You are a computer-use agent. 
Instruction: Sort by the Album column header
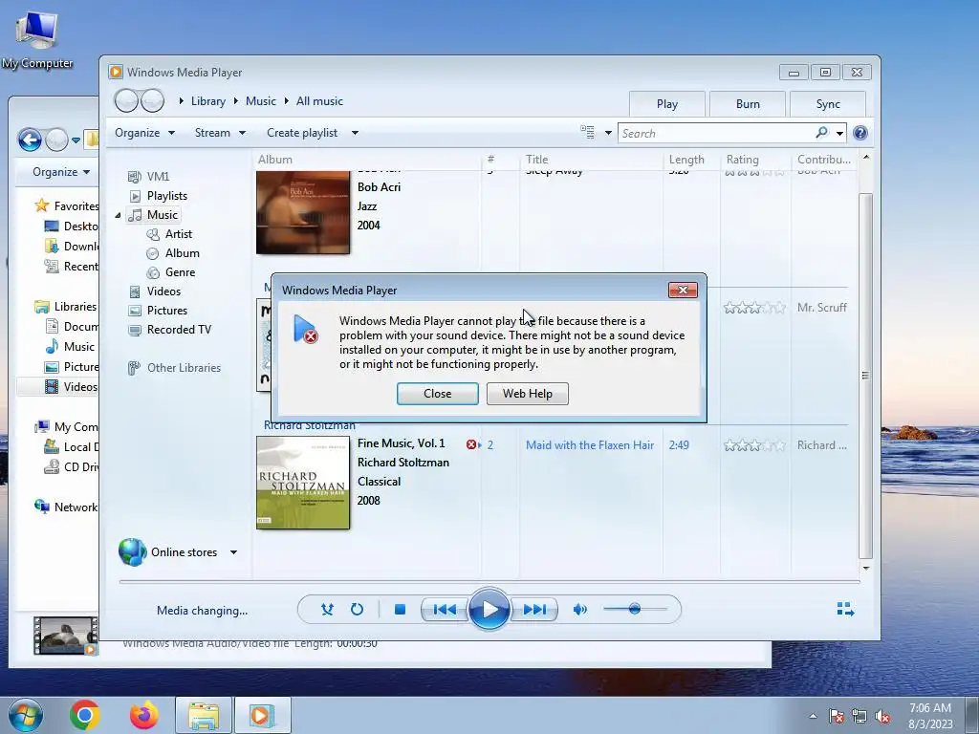[274, 160]
